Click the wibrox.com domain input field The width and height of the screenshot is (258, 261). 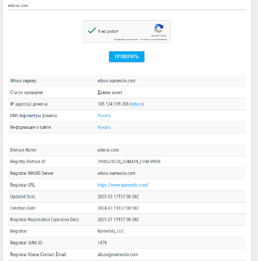(127, 5)
